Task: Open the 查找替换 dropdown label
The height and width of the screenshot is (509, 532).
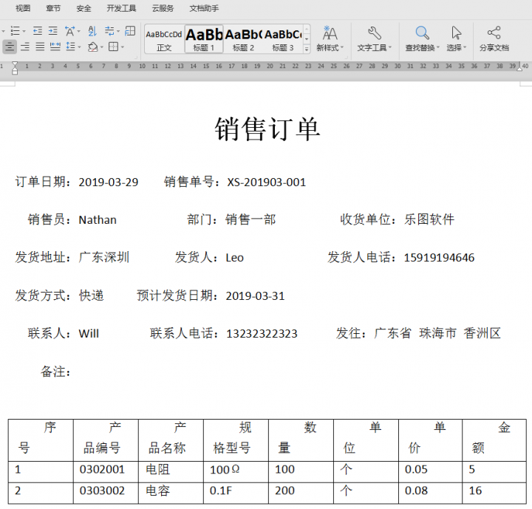Action: point(423,47)
